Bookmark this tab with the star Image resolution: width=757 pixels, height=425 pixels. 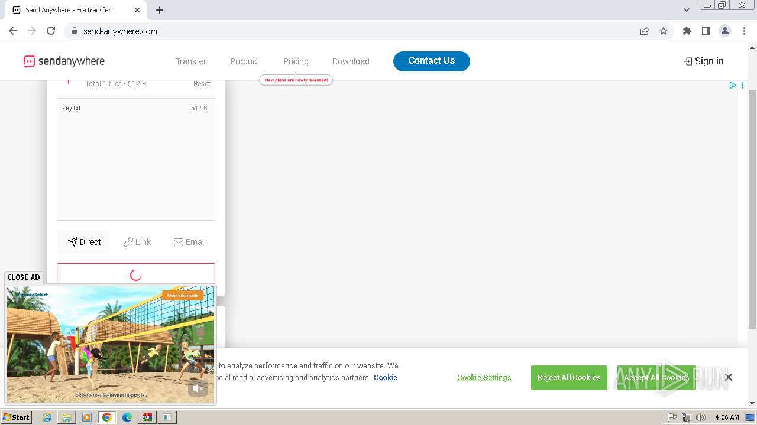tap(664, 31)
